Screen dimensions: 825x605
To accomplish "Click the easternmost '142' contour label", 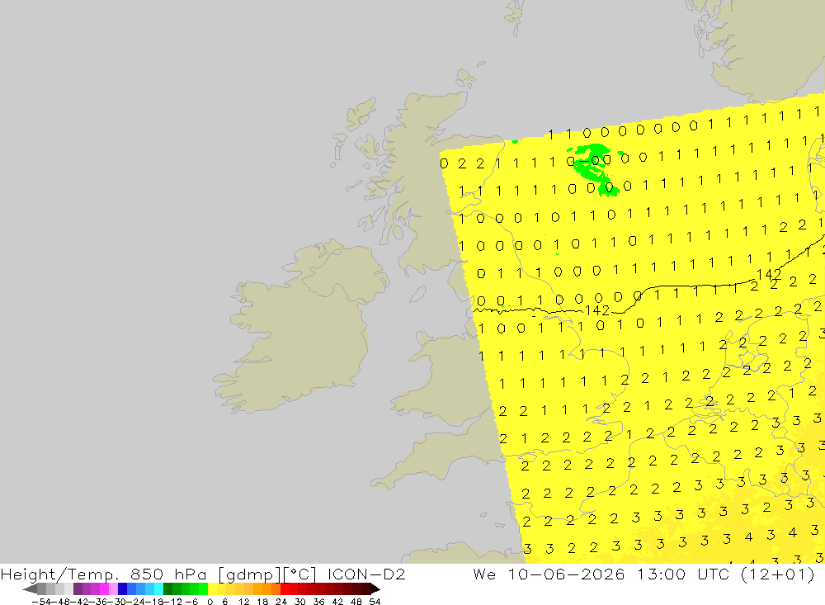I will tap(769, 274).
